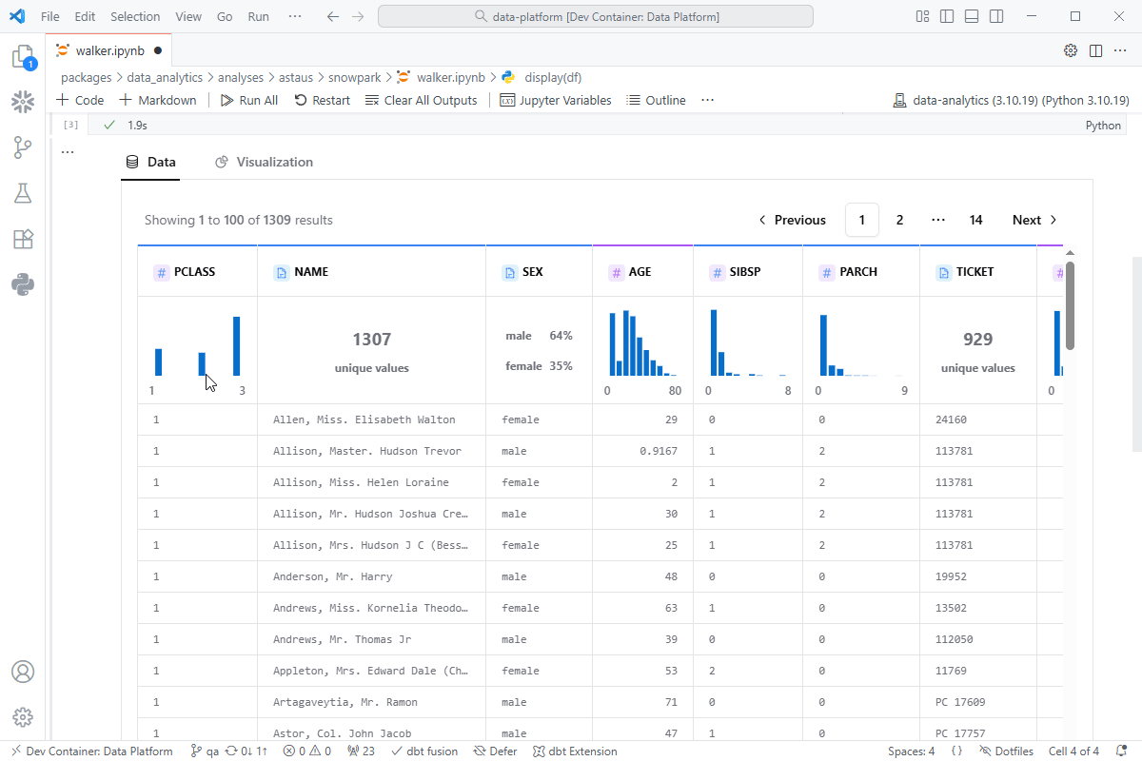Open the Accounts menu icon
The width and height of the screenshot is (1142, 761).
(x=23, y=672)
